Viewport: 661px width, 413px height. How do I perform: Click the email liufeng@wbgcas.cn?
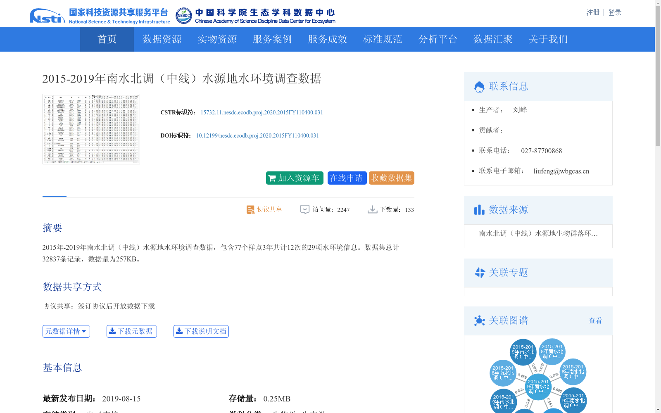pyautogui.click(x=561, y=171)
